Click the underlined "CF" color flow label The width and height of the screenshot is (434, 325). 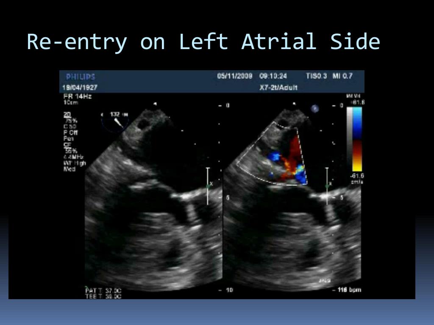[67, 145]
